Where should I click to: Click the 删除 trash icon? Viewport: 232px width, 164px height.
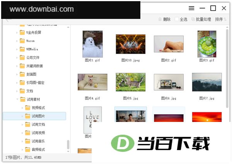pyautogui.click(x=160, y=19)
